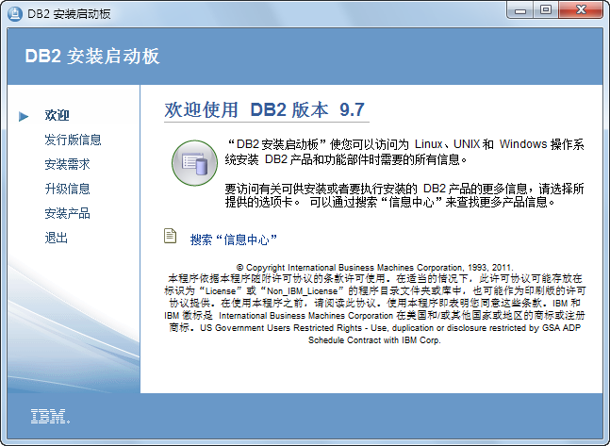Screen dimensions: 610x446
Task: Click the 欢迎使用 DB2 版本 9.7 heading
Action: point(264,109)
